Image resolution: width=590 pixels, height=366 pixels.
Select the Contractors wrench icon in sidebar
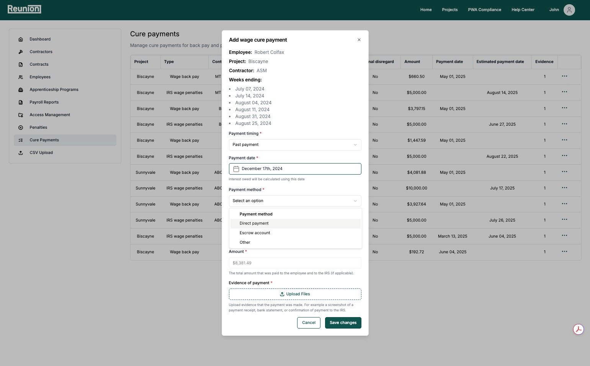(21, 52)
